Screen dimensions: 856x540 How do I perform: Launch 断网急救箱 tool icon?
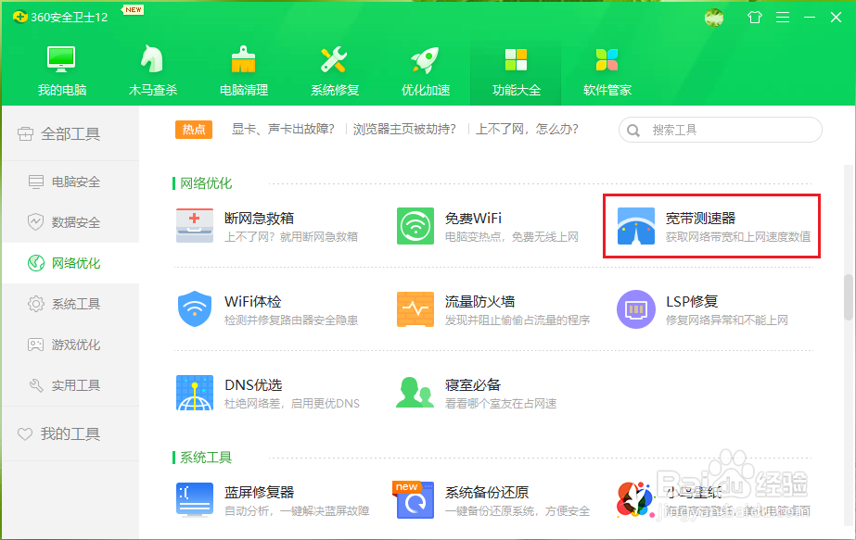point(195,225)
